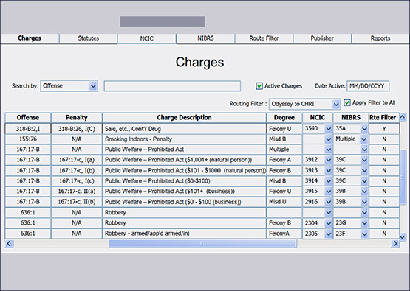Go to the Route Filter tab
Viewport: 410px width, 291px height.
pyautogui.click(x=264, y=38)
